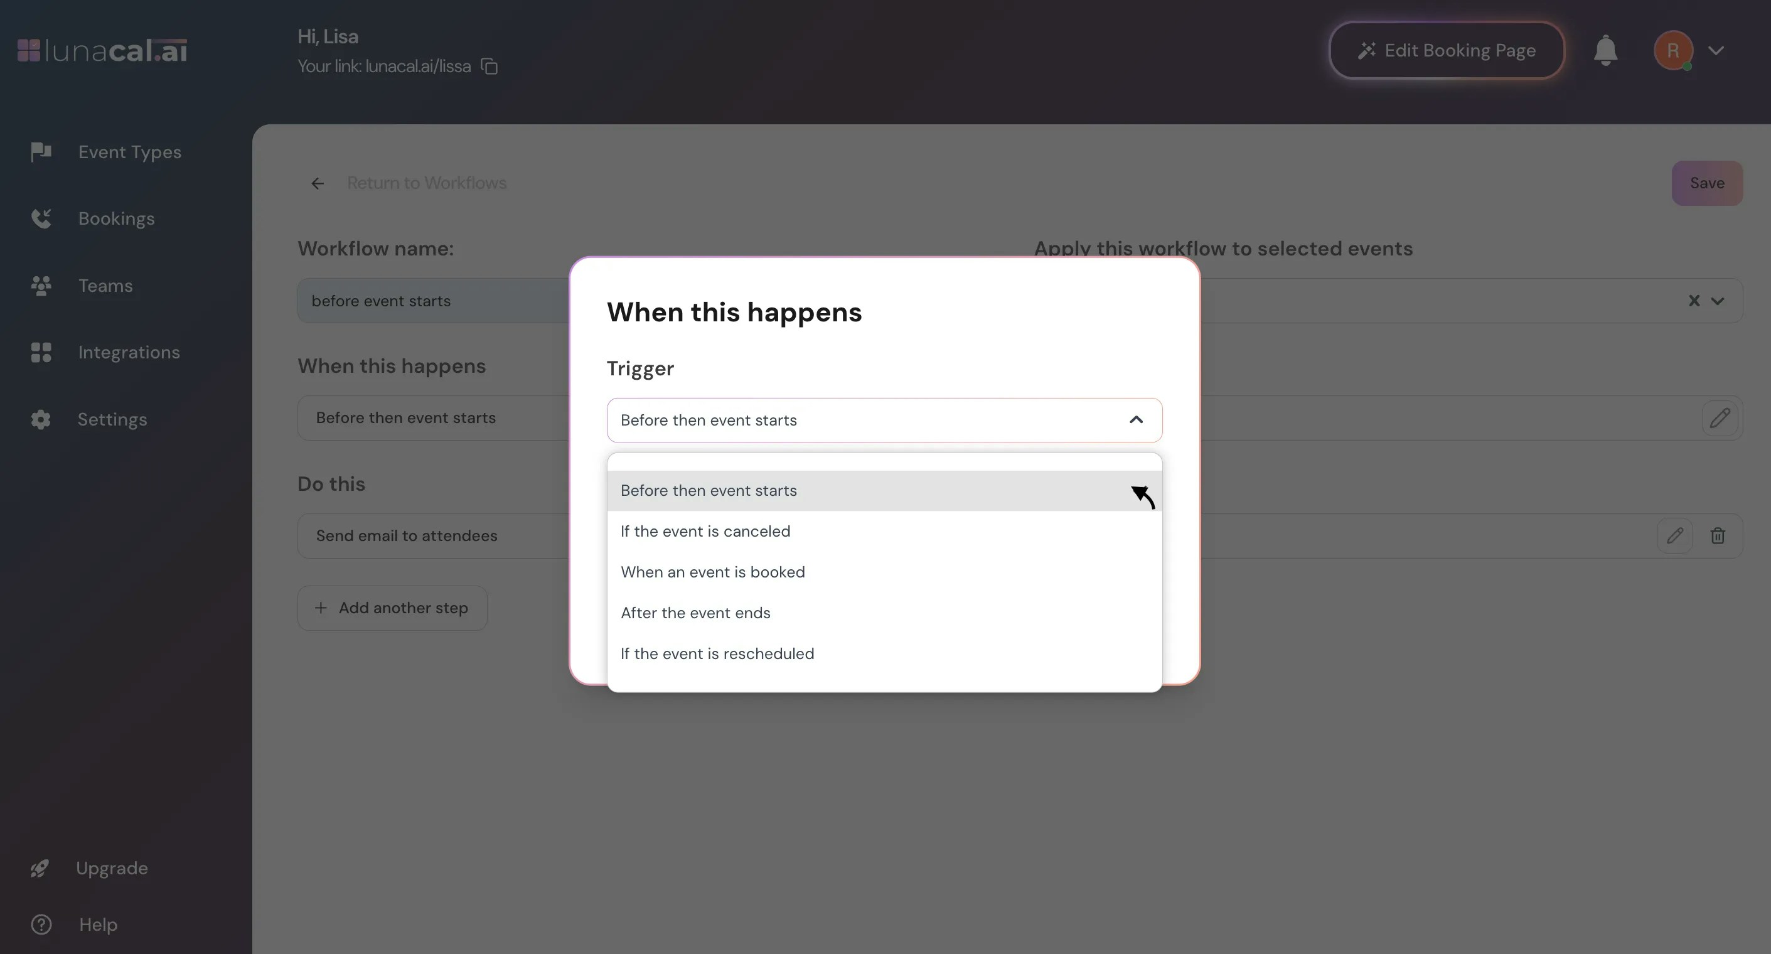Copy booking link icon next to lunacal.ai/lissa
Image resolution: width=1771 pixels, height=954 pixels.
tap(489, 67)
